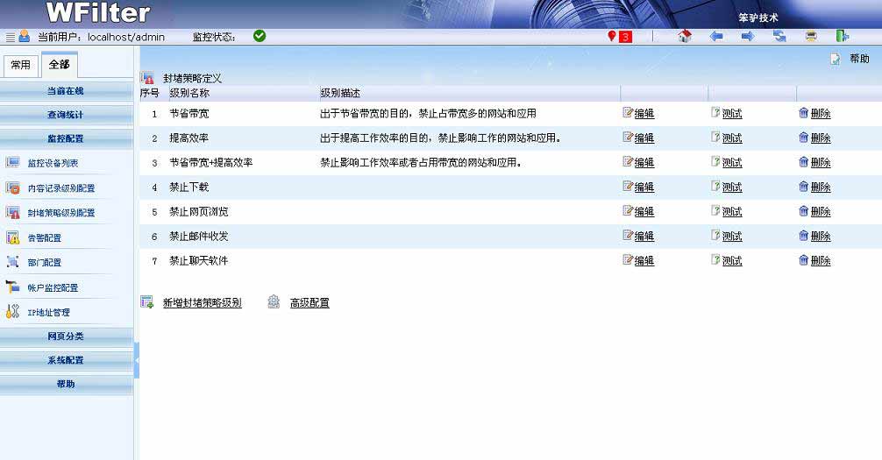Viewport: 882px width, 460px height.
Task: Open the IP地址管理 sidebar item
Action: coord(48,312)
